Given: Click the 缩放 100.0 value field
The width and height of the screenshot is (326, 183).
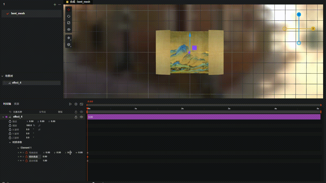Looking at the screenshot, I should (x=29, y=126).
